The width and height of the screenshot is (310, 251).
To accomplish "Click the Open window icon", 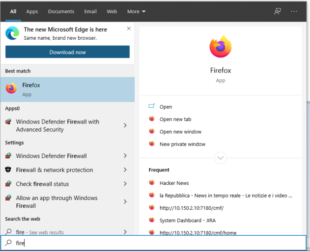I will click(152, 106).
